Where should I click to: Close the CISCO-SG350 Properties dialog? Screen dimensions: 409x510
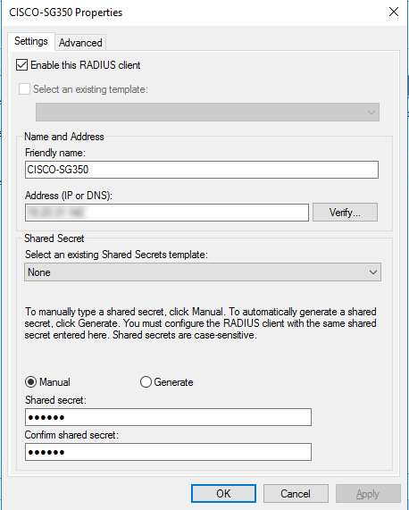point(394,12)
